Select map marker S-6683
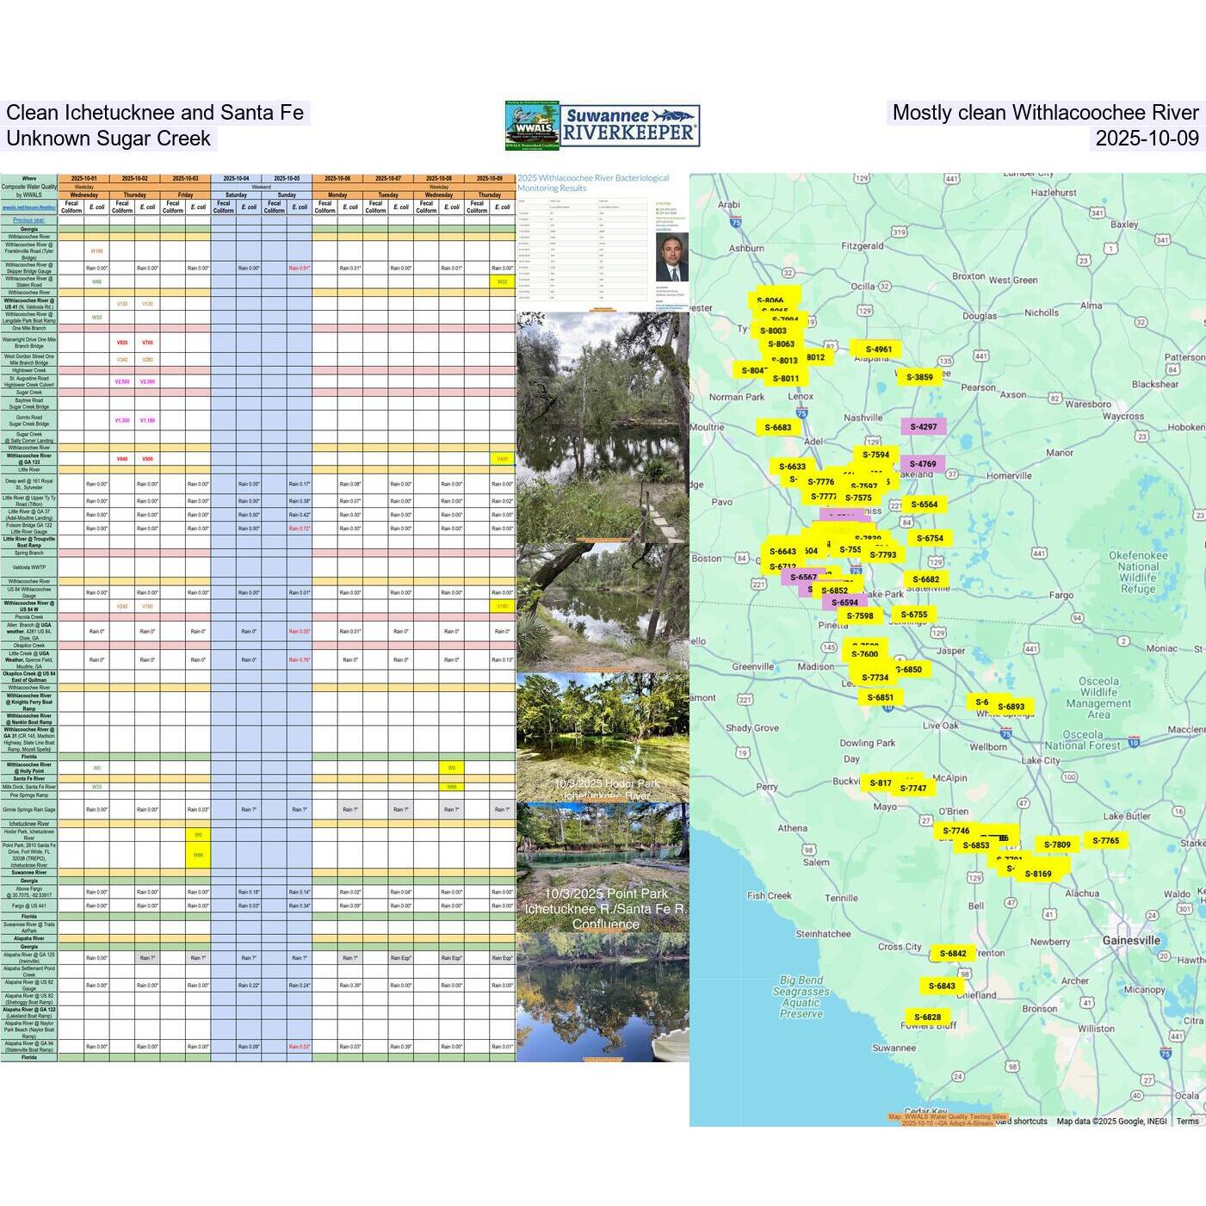 click(x=777, y=428)
